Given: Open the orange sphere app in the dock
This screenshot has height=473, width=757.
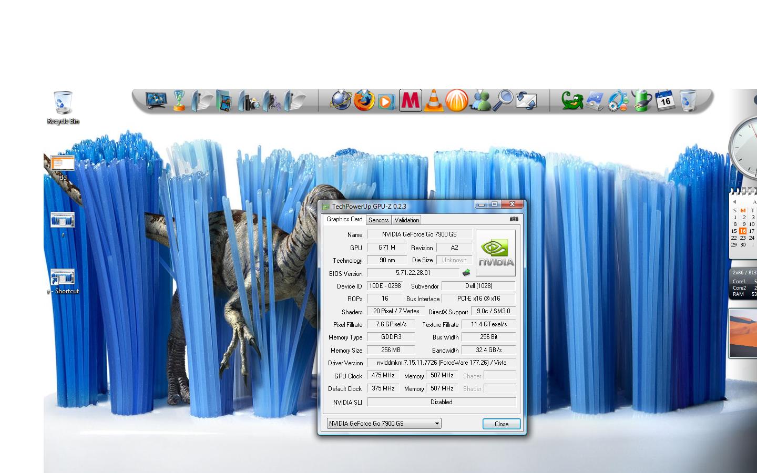Looking at the screenshot, I should (x=456, y=100).
